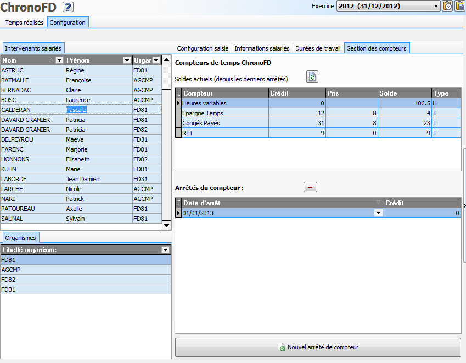Select employee row NARI
The image size is (466, 363).
(x=81, y=199)
